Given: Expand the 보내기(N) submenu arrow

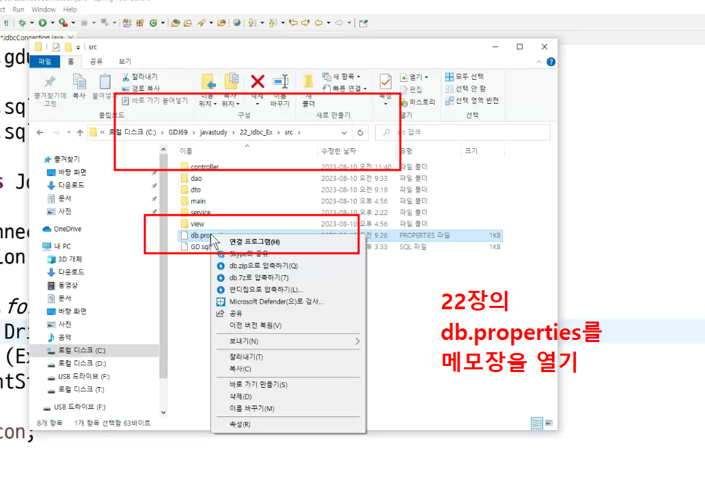Looking at the screenshot, I should 357,341.
